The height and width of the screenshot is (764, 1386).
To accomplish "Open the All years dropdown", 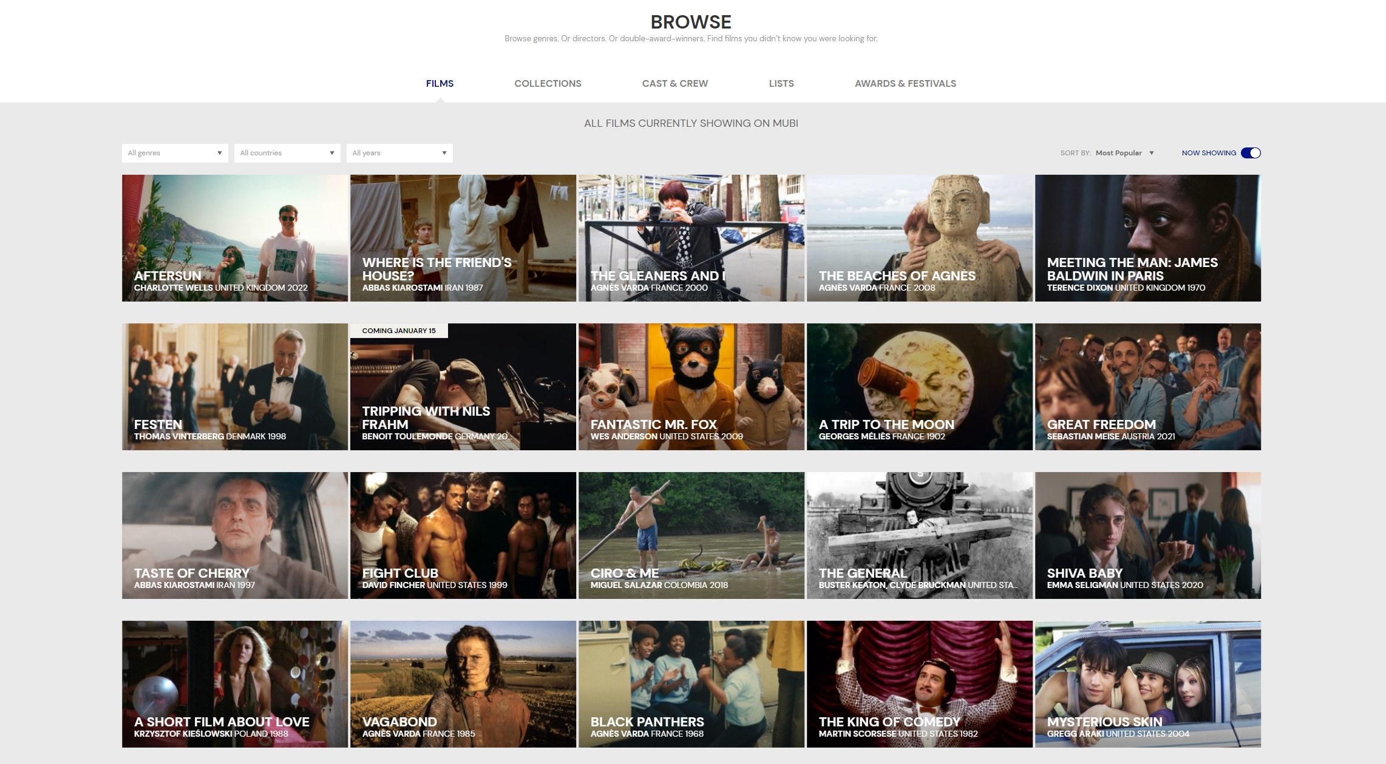I will tap(399, 153).
